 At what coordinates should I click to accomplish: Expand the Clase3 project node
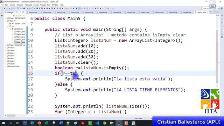[6, 48]
